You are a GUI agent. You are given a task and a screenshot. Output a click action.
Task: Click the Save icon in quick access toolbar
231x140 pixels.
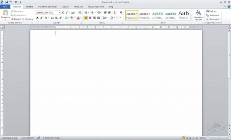click(x=6, y=2)
